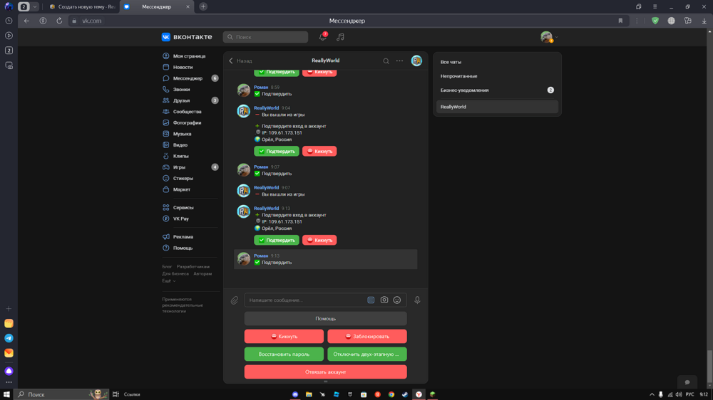713x400 pixels.
Task: Click Подтвердить under the 9:13 login request
Action: 277,240
